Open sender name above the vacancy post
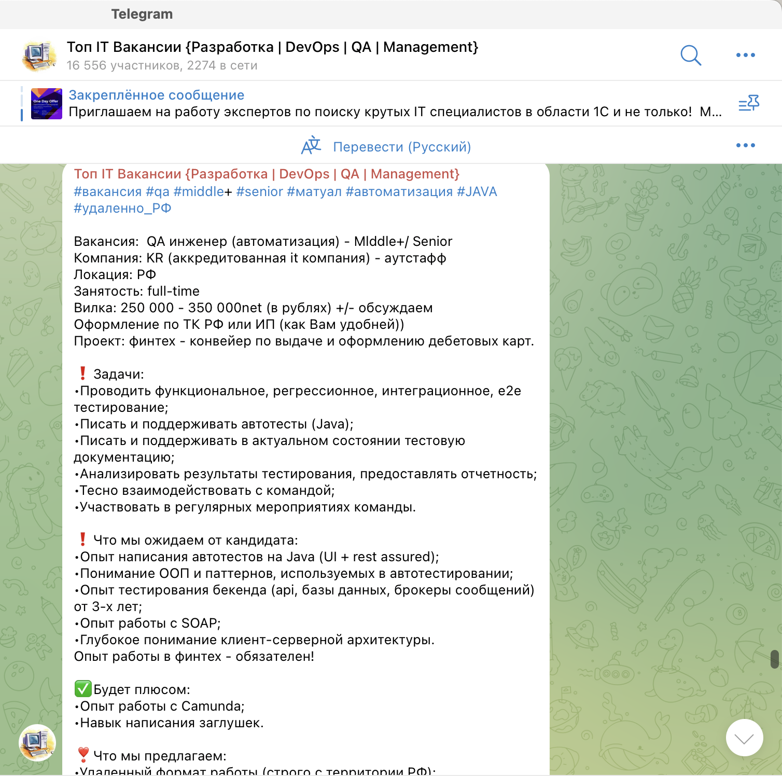This screenshot has width=782, height=776. pyautogui.click(x=267, y=174)
